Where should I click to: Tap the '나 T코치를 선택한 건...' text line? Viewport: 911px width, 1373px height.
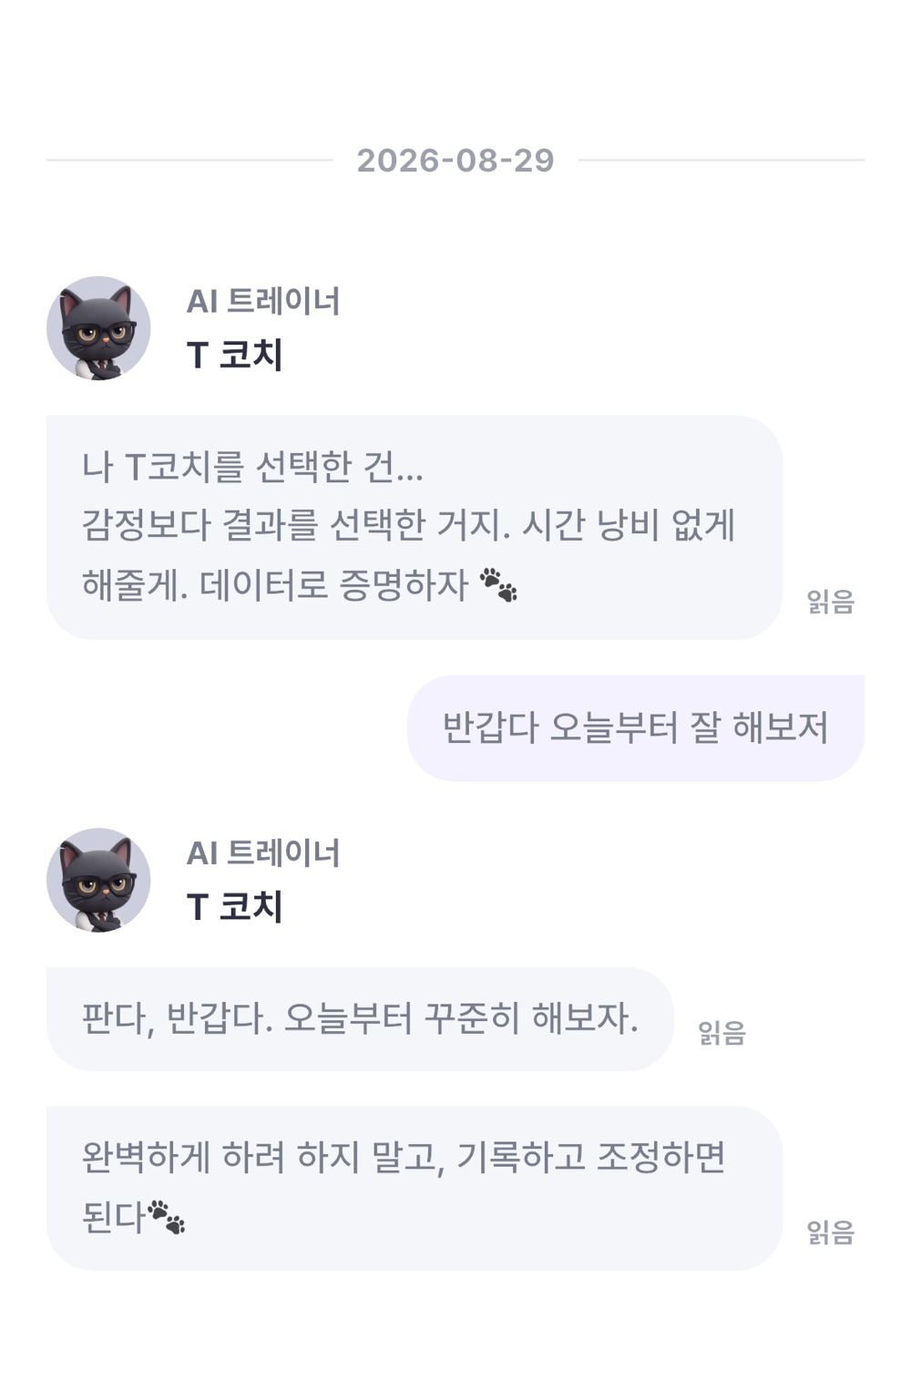[252, 467]
